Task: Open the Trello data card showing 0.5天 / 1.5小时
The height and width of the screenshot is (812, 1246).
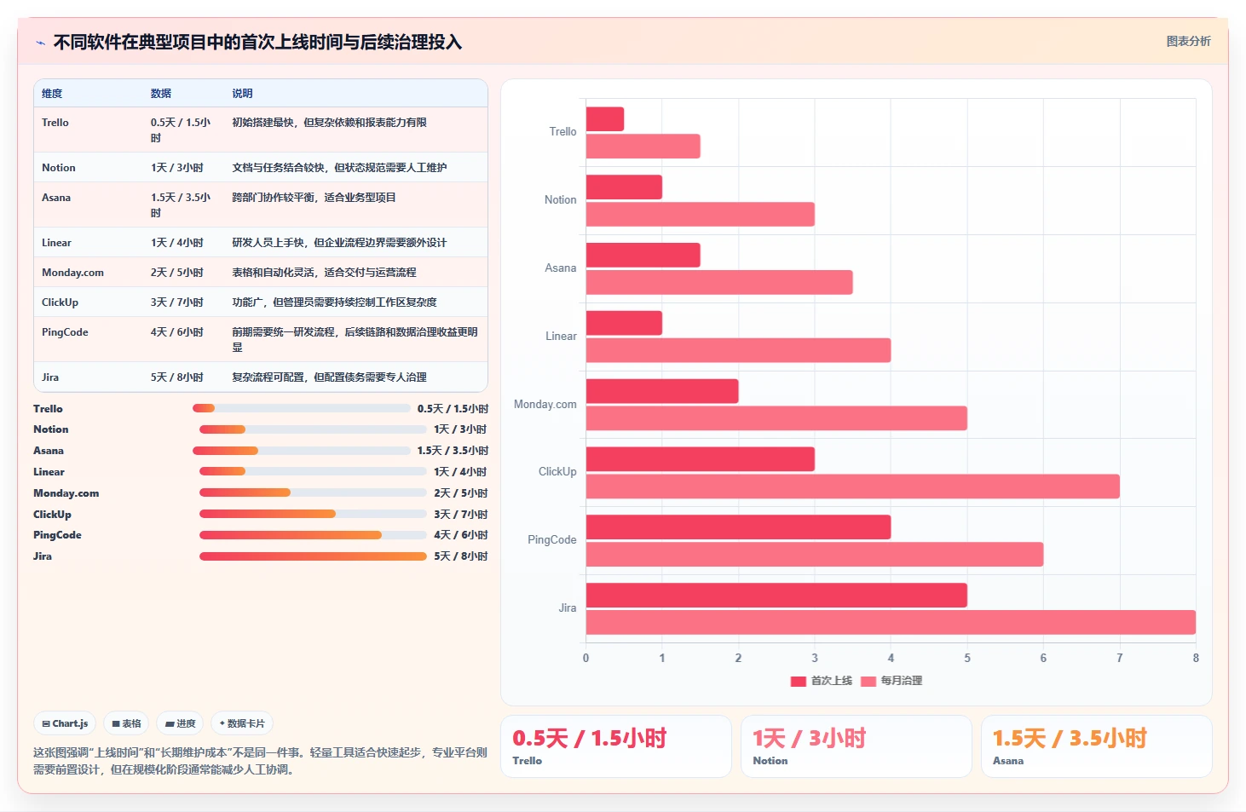Action: click(x=616, y=746)
